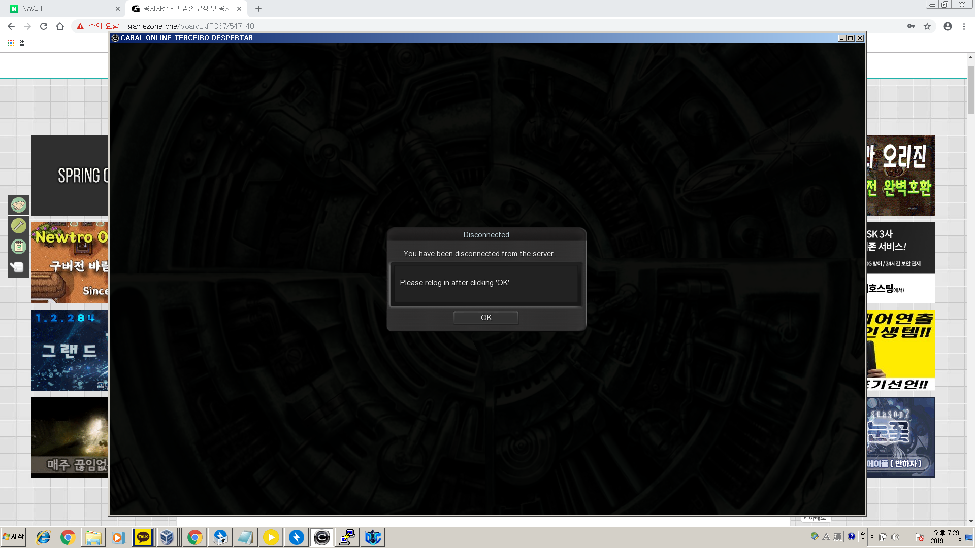Click OK in the Disconnected dialog
Image resolution: width=975 pixels, height=548 pixels.
485,318
